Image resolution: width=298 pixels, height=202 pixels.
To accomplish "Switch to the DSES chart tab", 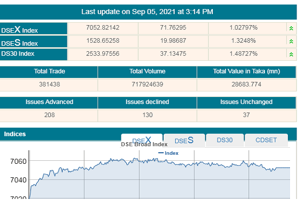I will coord(184,140).
